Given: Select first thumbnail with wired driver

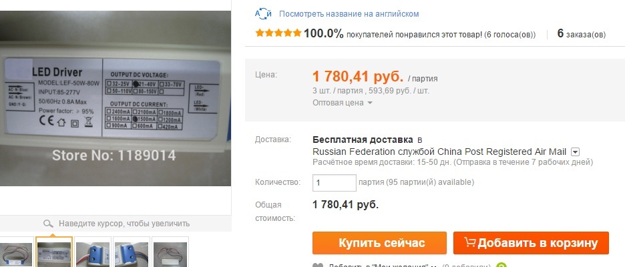Looking at the screenshot, I should pyautogui.click(x=16, y=252).
